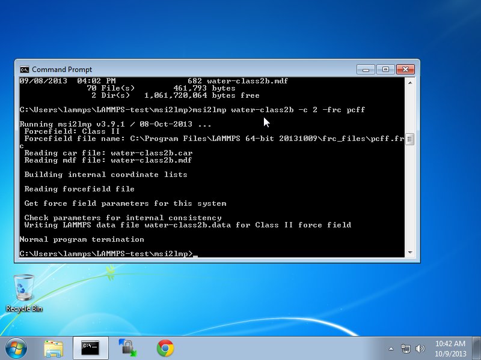Viewport: 481px width, 360px height.
Task: Click 'Reading car file: water-class2b.car' line
Action: [109, 153]
